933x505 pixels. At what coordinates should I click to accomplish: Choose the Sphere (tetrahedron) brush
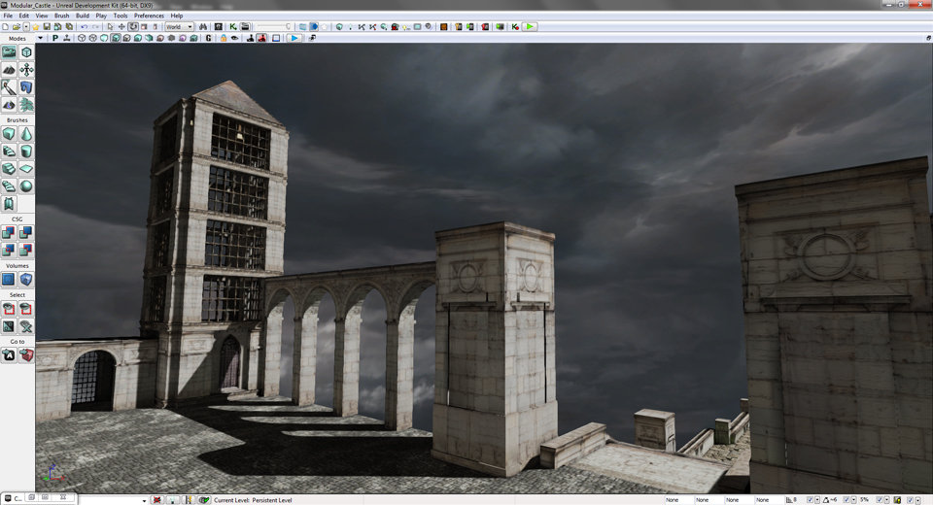point(26,186)
